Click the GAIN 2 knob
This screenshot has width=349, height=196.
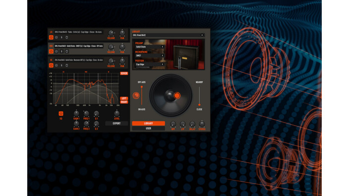pos(76,124)
